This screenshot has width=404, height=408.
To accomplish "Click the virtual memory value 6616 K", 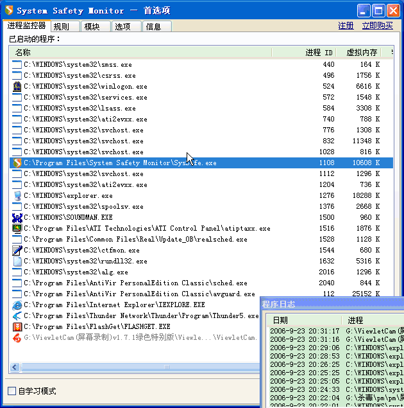I will [367, 86].
